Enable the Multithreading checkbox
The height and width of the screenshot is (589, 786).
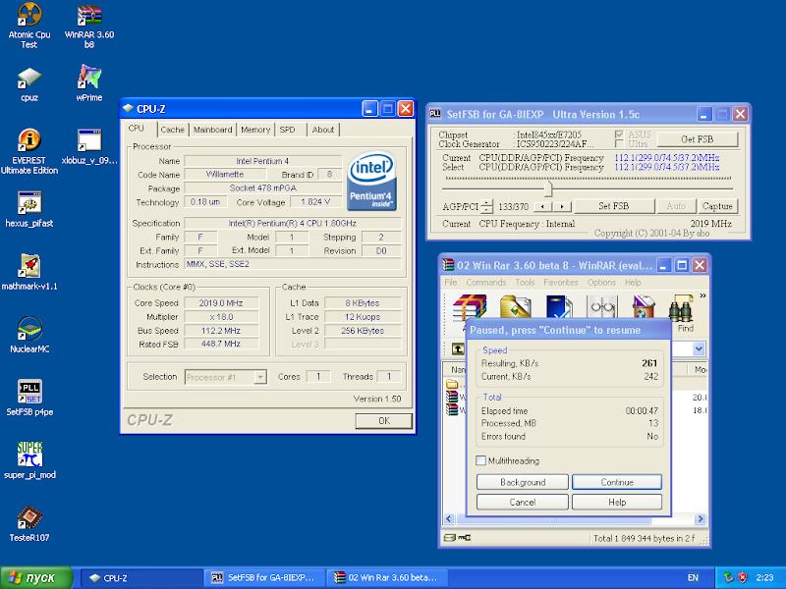click(480, 460)
